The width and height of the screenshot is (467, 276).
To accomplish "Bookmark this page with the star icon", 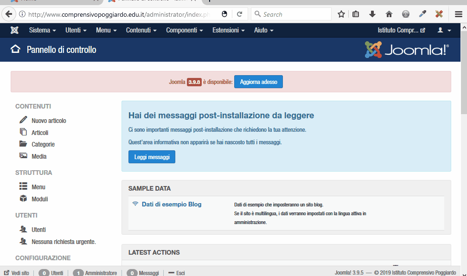I will click(x=341, y=14).
